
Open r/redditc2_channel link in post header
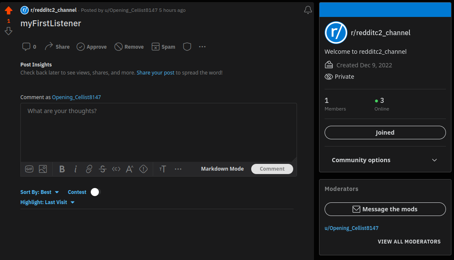pyautogui.click(x=53, y=10)
